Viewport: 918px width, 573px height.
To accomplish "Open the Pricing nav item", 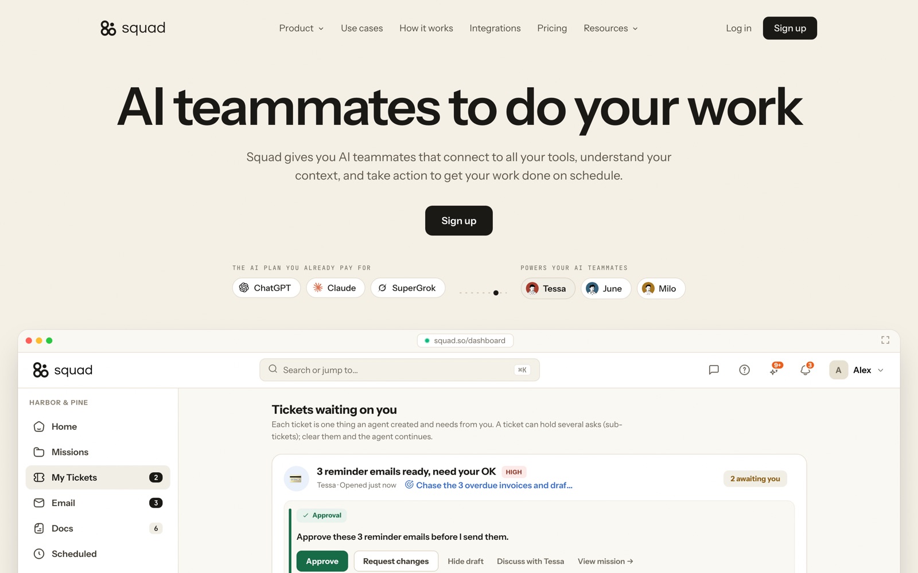I will [x=552, y=28].
